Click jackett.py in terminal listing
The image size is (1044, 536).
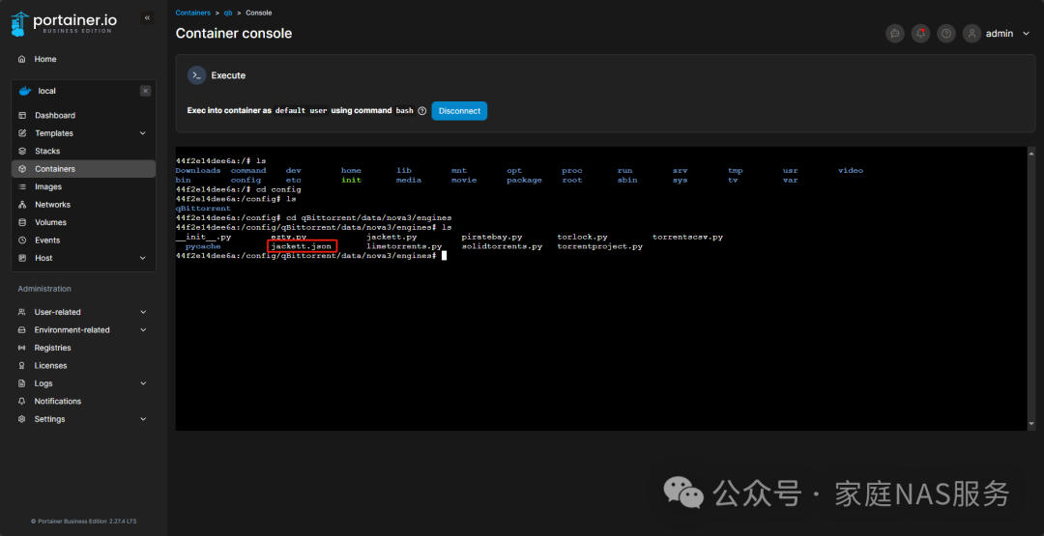391,237
